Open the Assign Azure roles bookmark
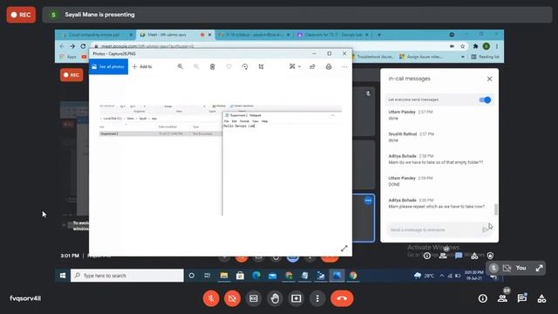This screenshot has width=558, height=314. [420, 57]
